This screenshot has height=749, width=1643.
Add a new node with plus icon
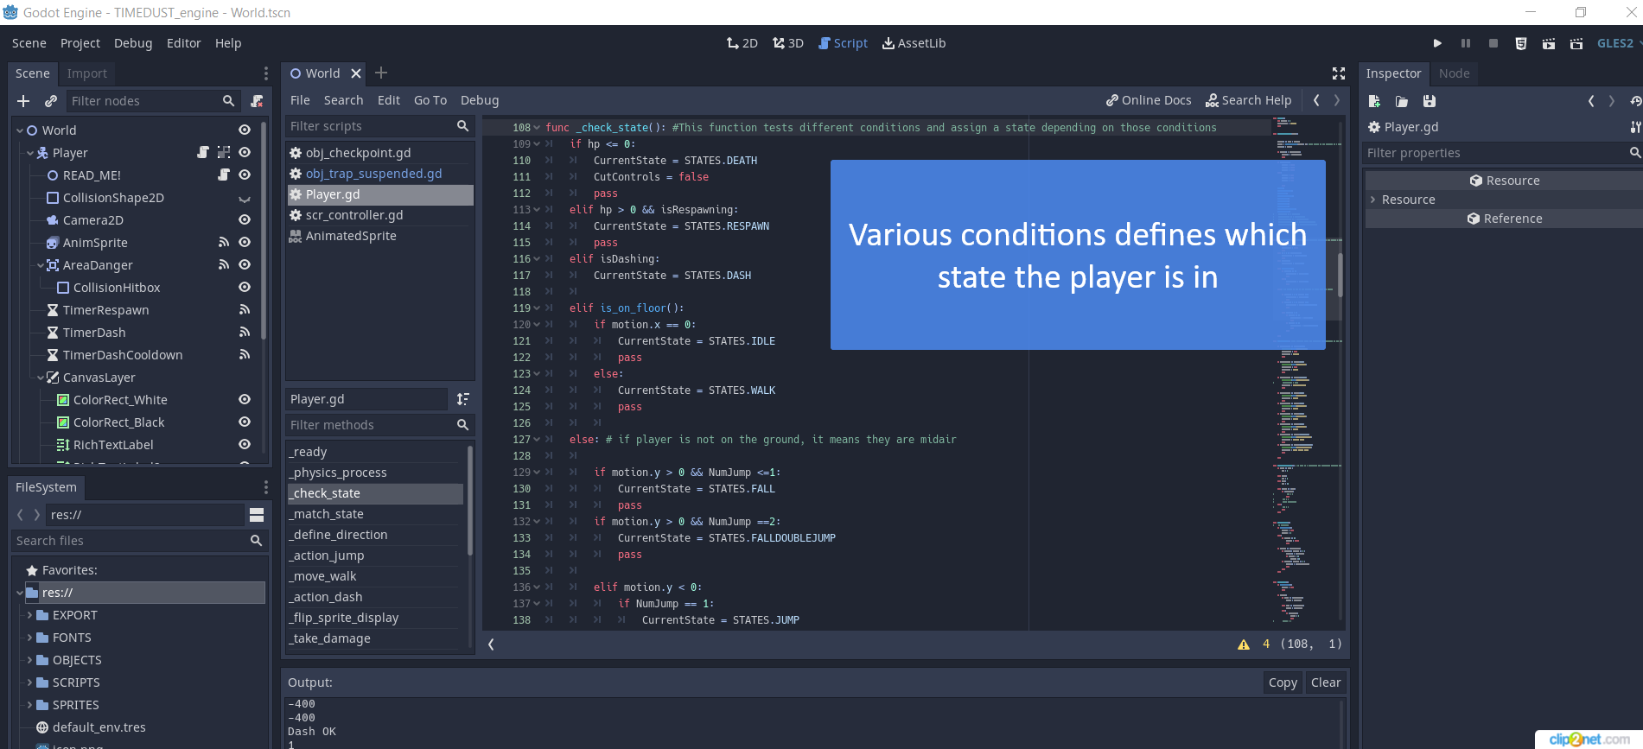[23, 101]
